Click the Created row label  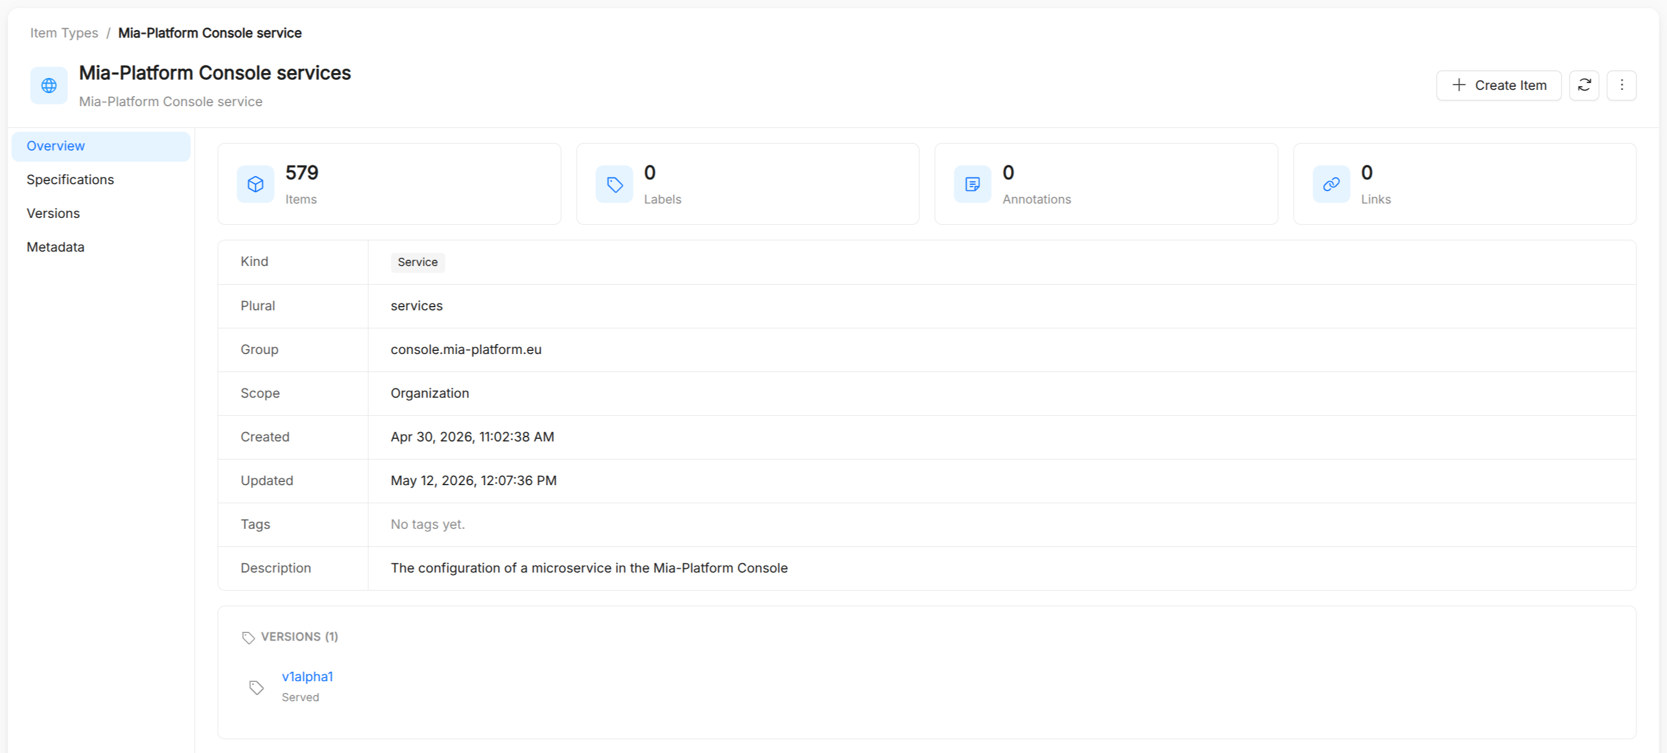tap(265, 437)
